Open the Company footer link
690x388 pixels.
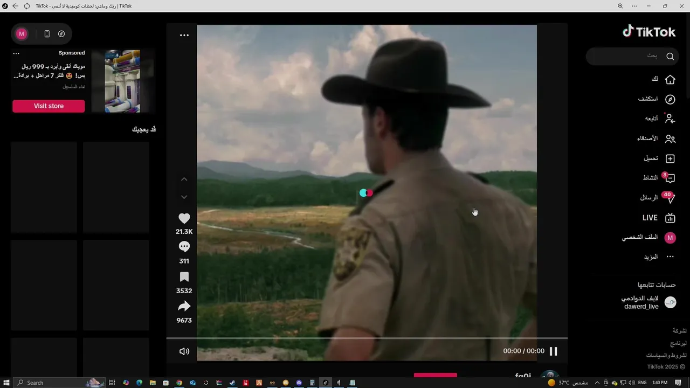[679, 330]
